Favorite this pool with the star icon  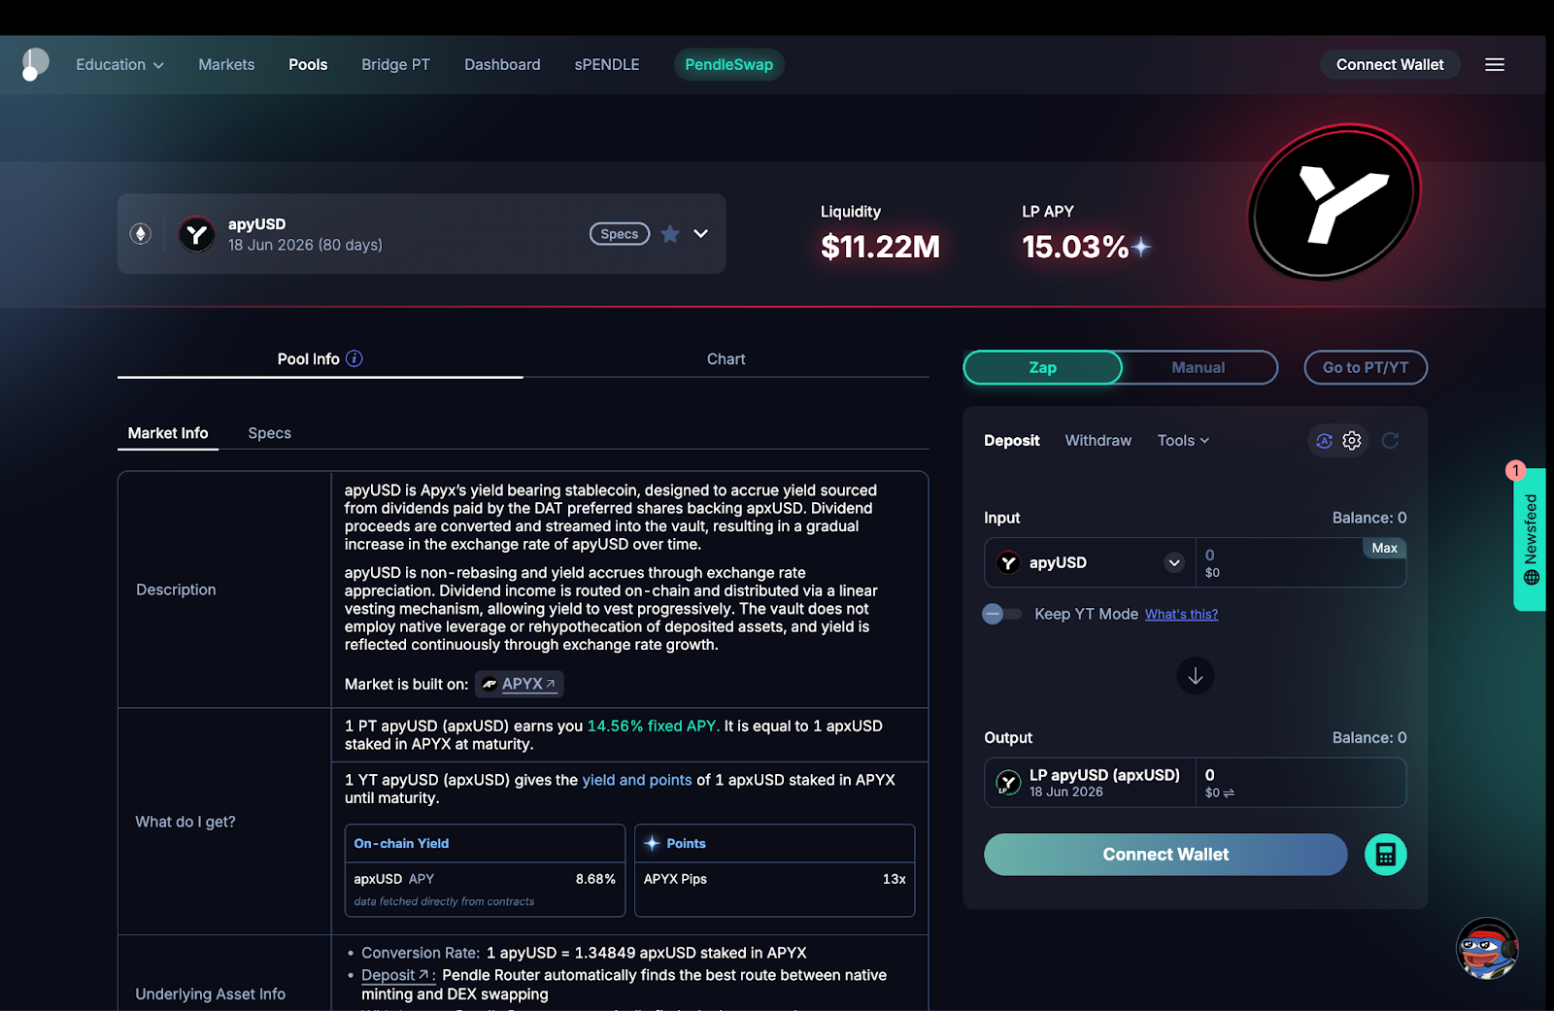tap(670, 234)
